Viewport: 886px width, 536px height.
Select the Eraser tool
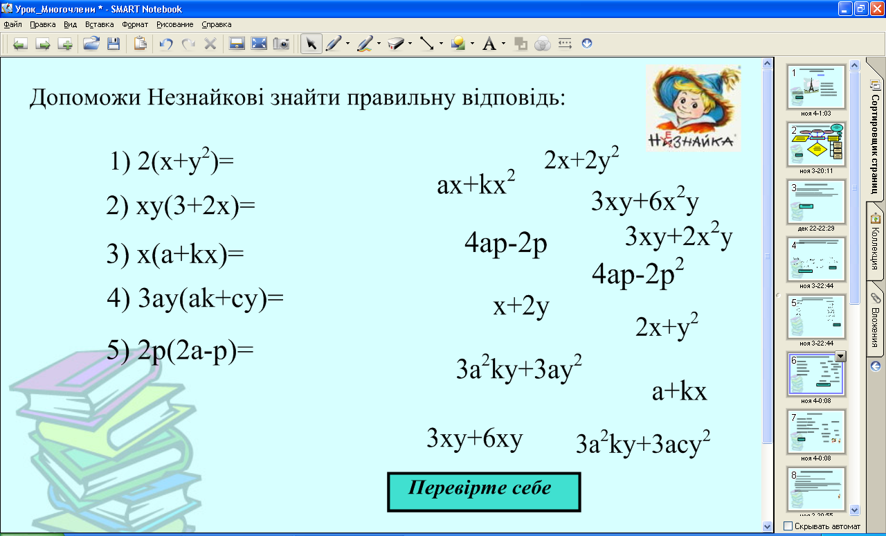(395, 44)
